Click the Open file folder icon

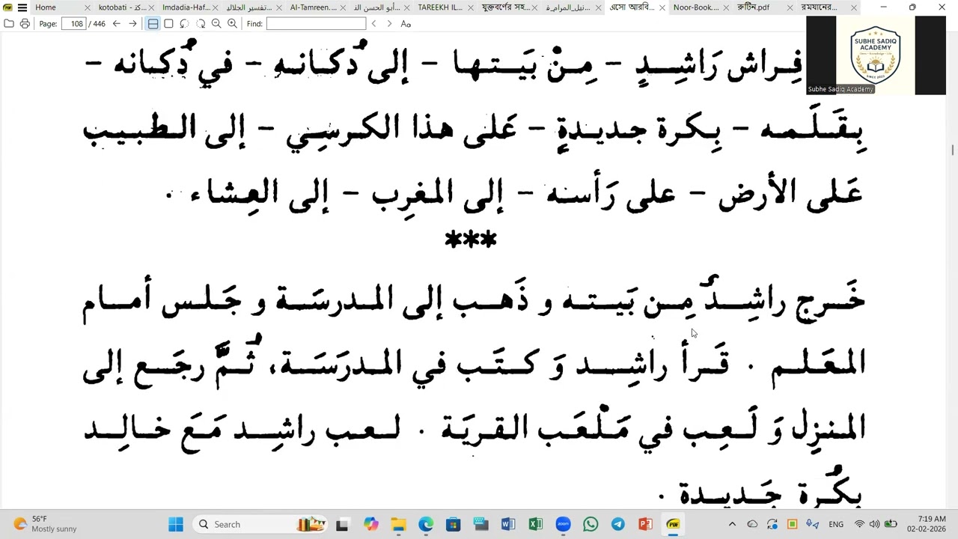click(x=9, y=24)
